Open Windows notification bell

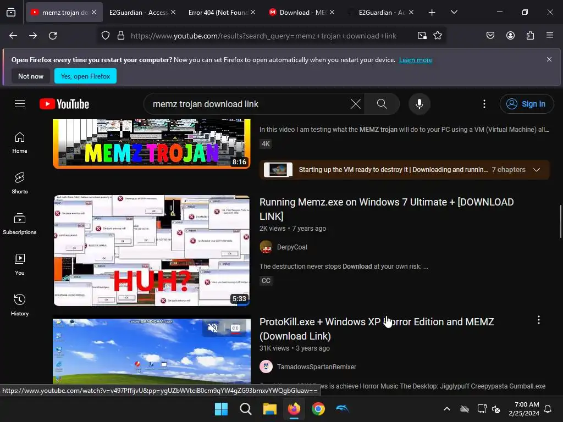click(548, 409)
